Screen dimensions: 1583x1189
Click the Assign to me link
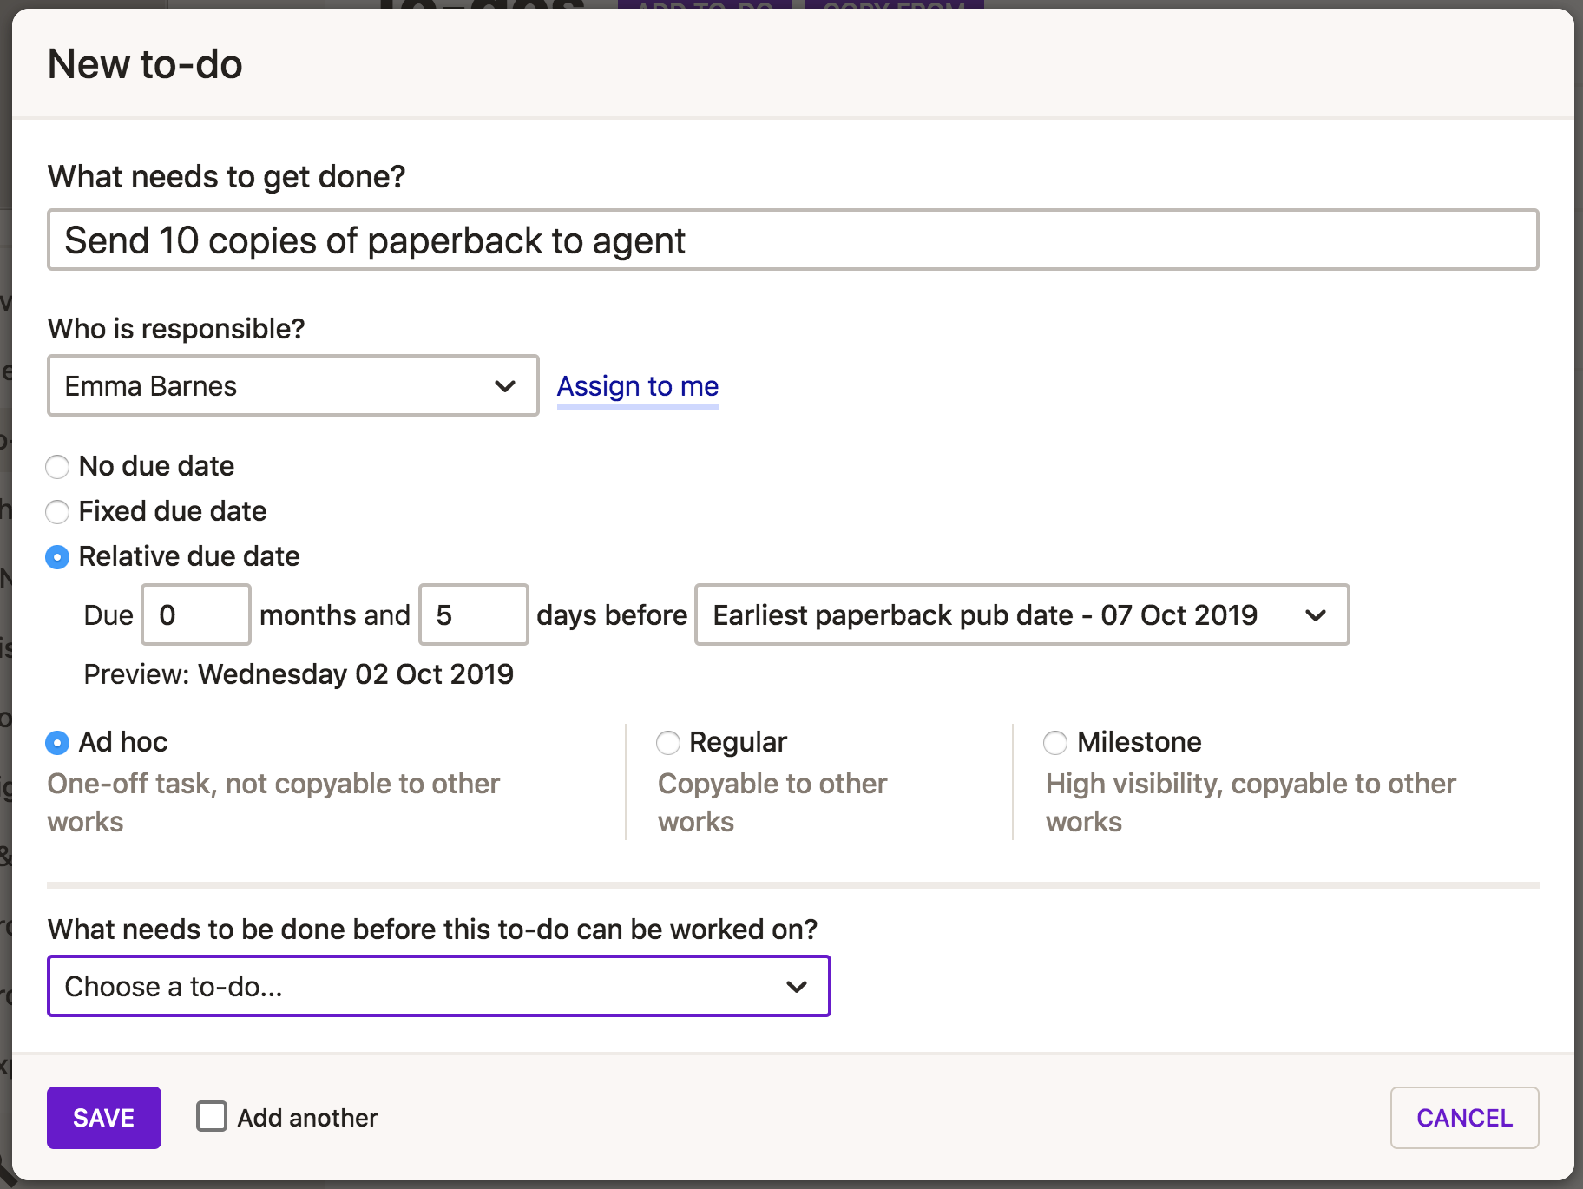638,386
